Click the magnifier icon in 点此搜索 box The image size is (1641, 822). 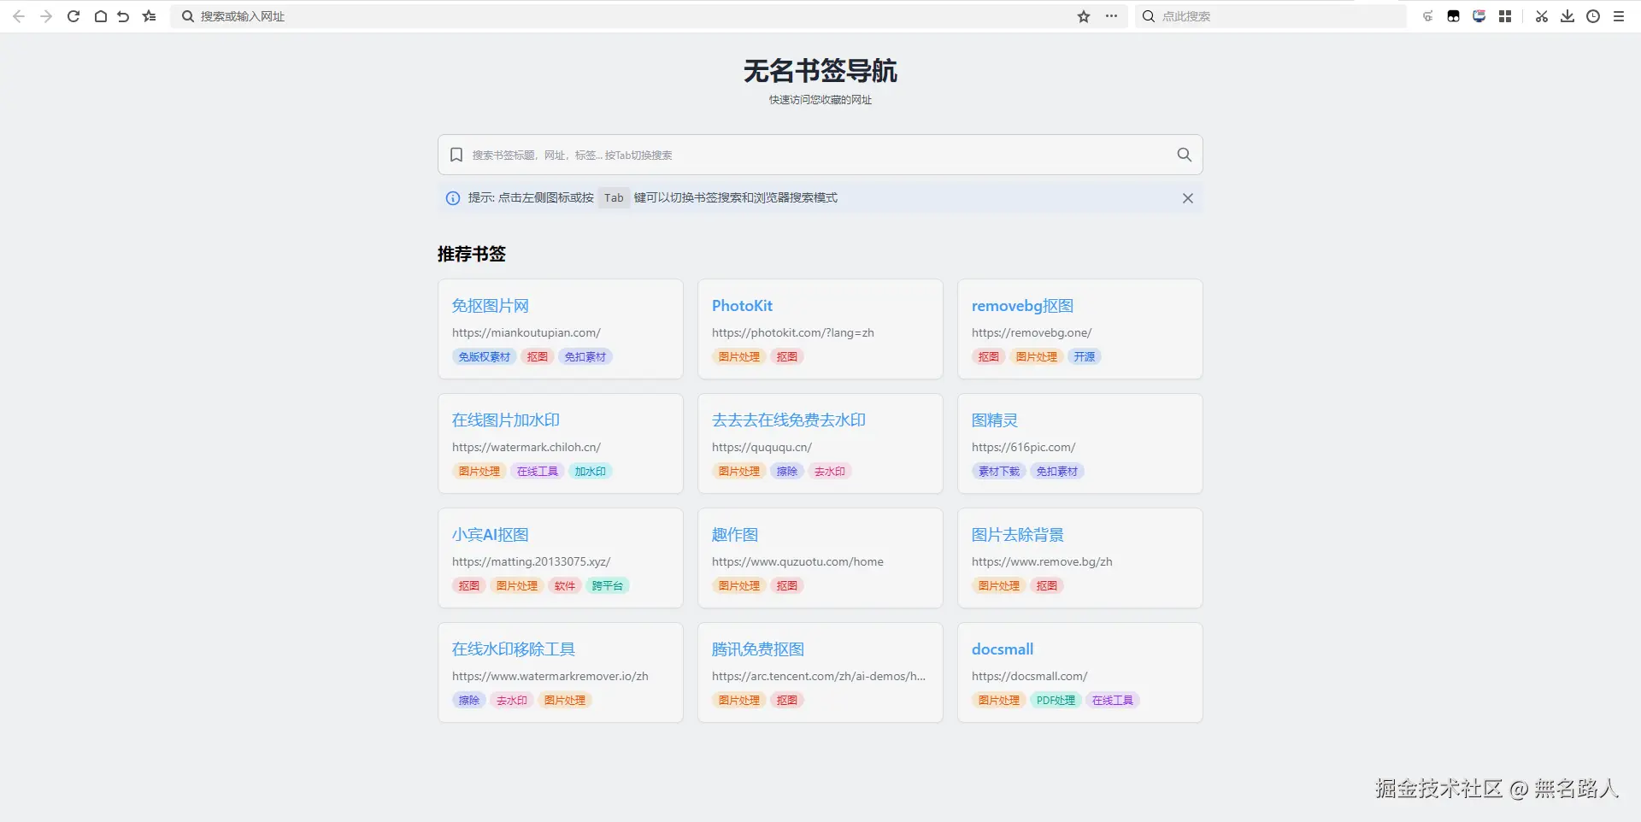(x=1149, y=16)
